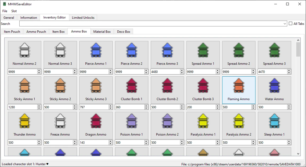Select the Sticky Ammo 3 item icon

(x=96, y=86)
